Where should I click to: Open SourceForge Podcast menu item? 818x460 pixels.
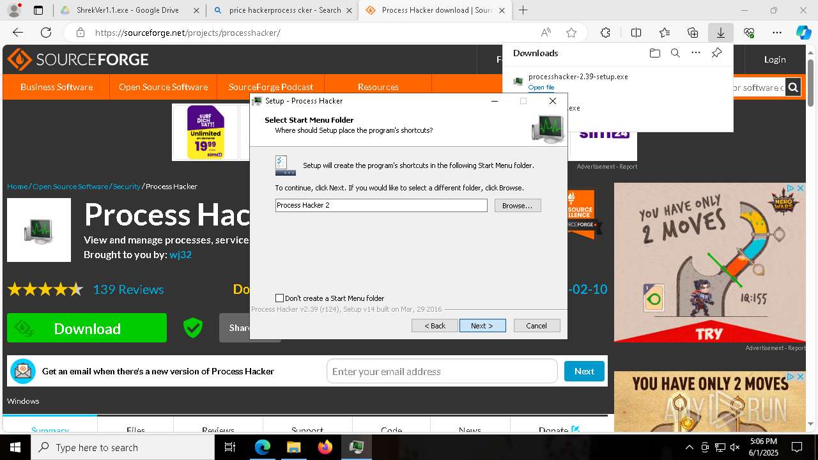point(271,87)
